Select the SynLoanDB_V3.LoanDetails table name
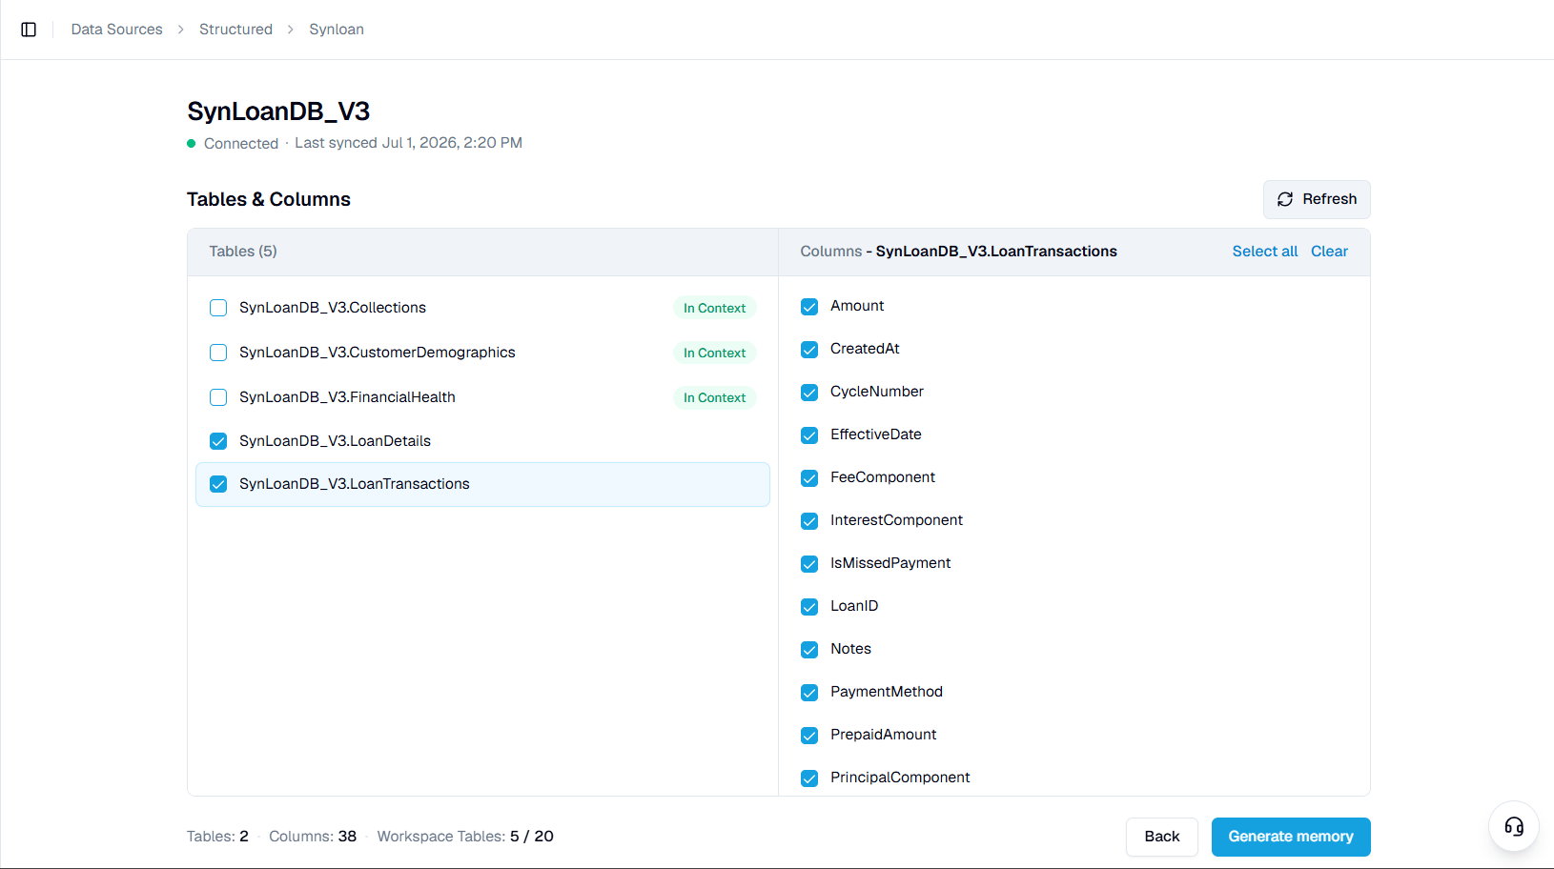The width and height of the screenshot is (1554, 869). tap(335, 441)
